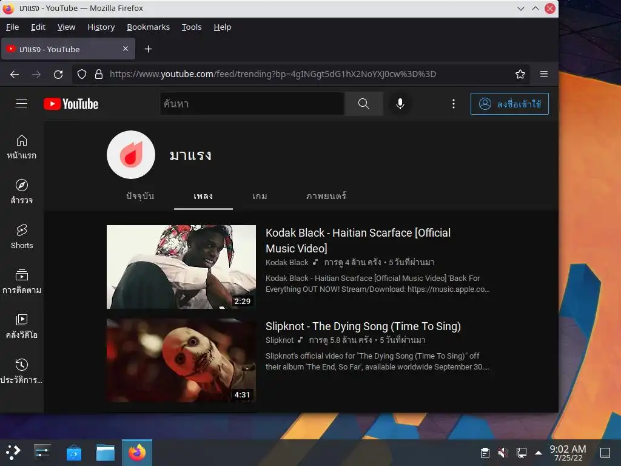Image resolution: width=621 pixels, height=466 pixels.
Task: Reload the page with the refresh icon
Action: 58,74
